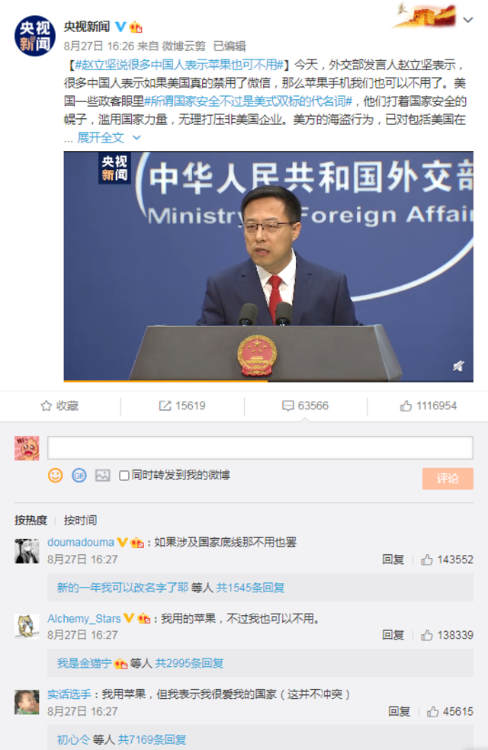The image size is (488, 750).
Task: Open hashtag #赵立坚说很多中国人表示苹果也可不用#
Action: [179, 65]
